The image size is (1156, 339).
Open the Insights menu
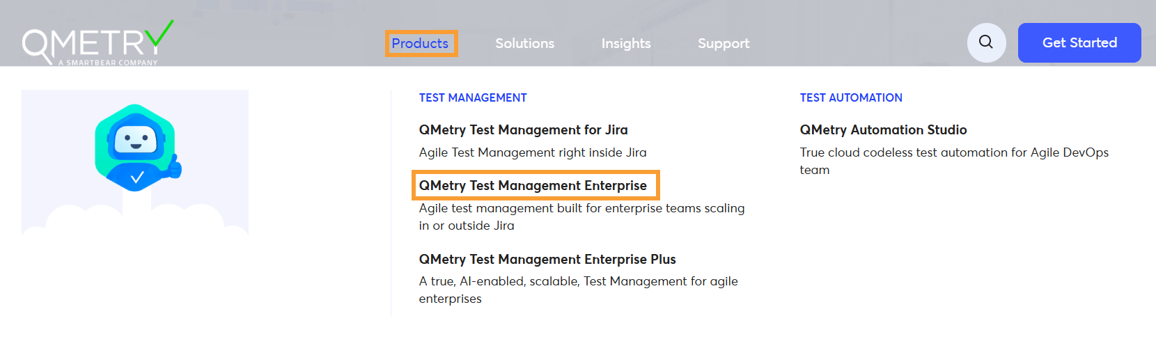626,43
